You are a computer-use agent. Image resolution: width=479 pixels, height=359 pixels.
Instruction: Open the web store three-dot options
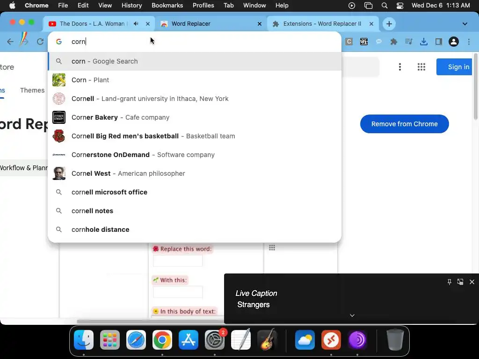pos(399,67)
